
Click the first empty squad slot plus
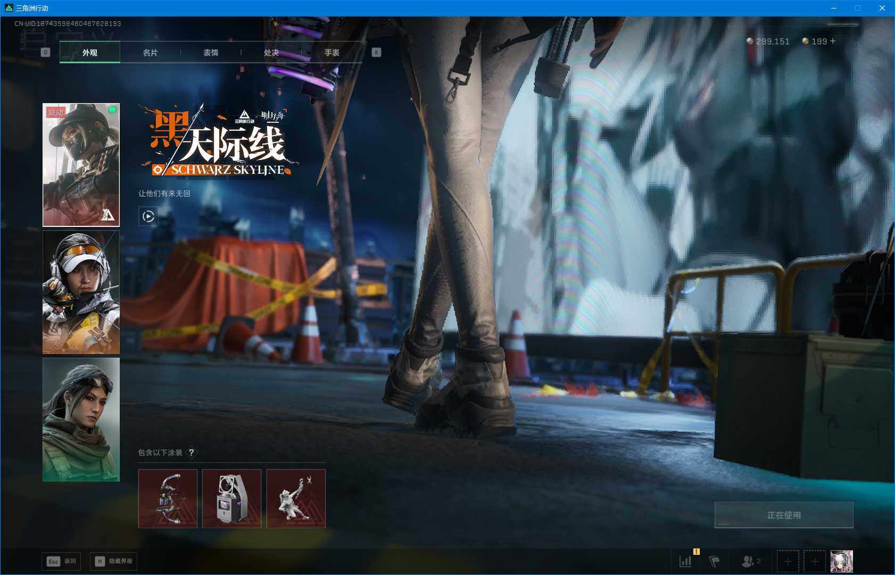[788, 561]
